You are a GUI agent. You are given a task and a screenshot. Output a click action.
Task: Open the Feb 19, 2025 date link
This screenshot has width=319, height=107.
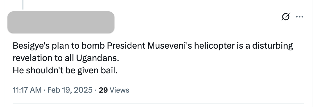(70, 90)
